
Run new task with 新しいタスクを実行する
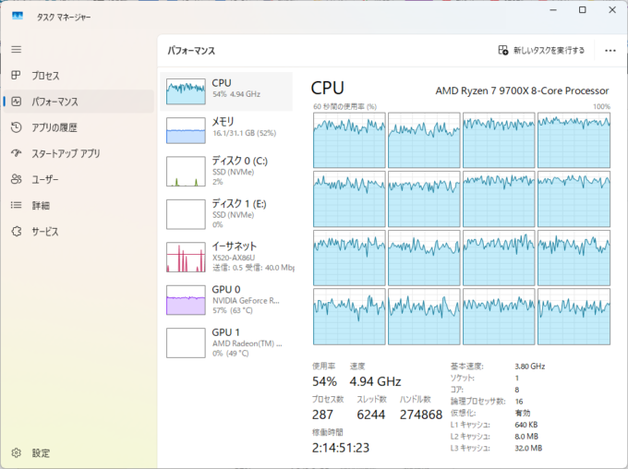tap(541, 51)
